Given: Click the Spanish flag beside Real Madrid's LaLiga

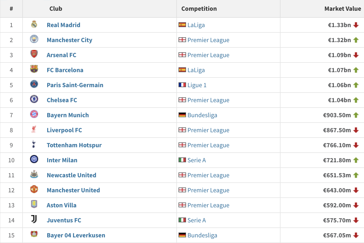Looking at the screenshot, I should pos(182,25).
